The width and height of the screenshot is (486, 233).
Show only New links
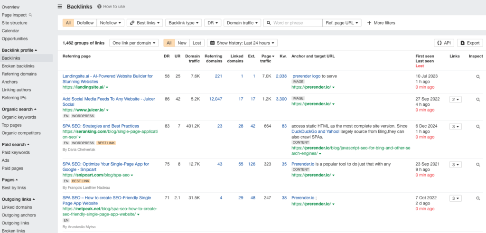pyautogui.click(x=182, y=43)
